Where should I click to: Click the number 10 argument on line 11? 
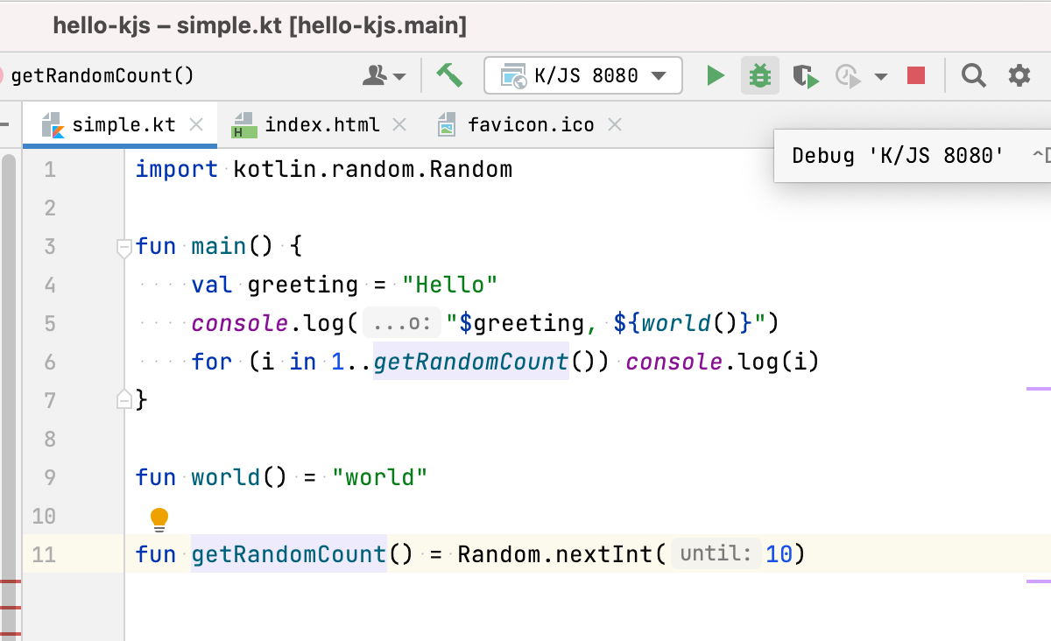click(x=779, y=554)
